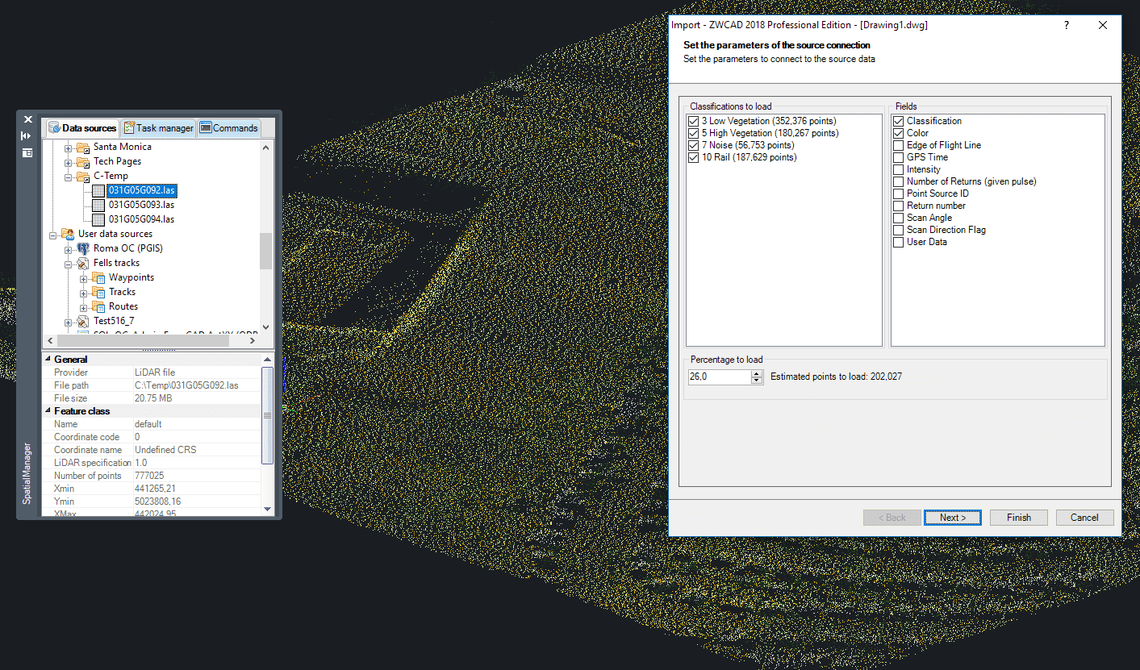Expand the Routes node
This screenshot has width=1140, height=670.
click(x=84, y=307)
